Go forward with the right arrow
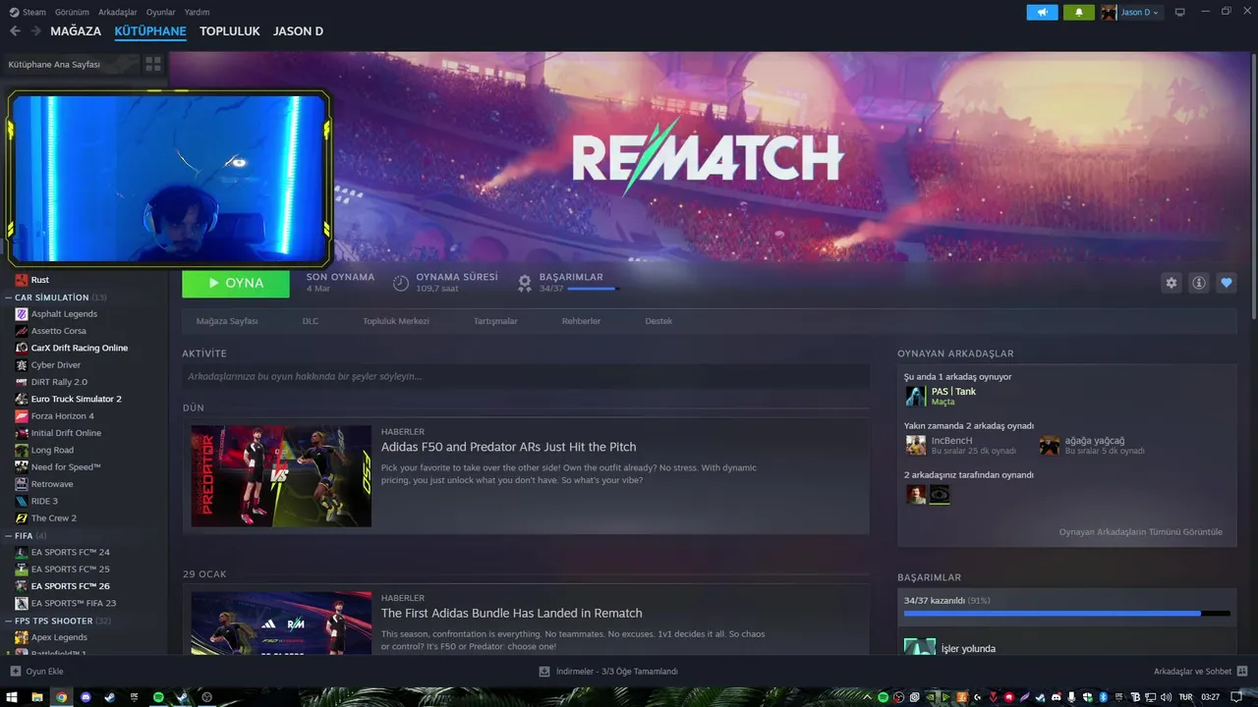The image size is (1258, 707). coord(35,31)
